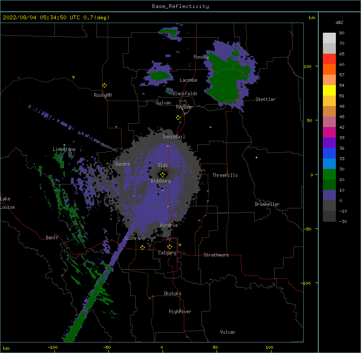This screenshot has height=353, width=361.
Task: Select the pink 42-45 dBZ legend swatch
Action: coord(329,122)
